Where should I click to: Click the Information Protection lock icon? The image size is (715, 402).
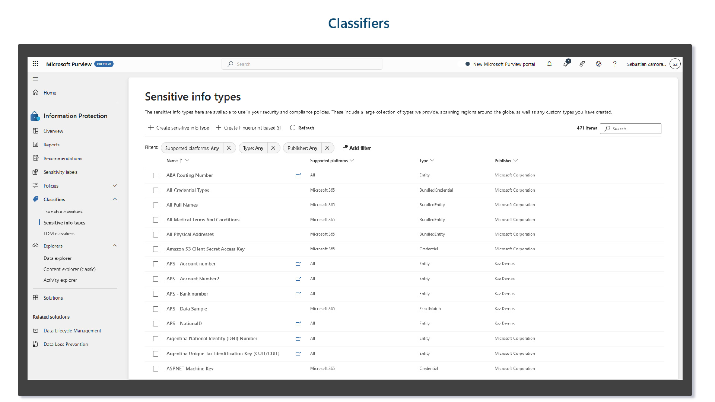pyautogui.click(x=35, y=116)
